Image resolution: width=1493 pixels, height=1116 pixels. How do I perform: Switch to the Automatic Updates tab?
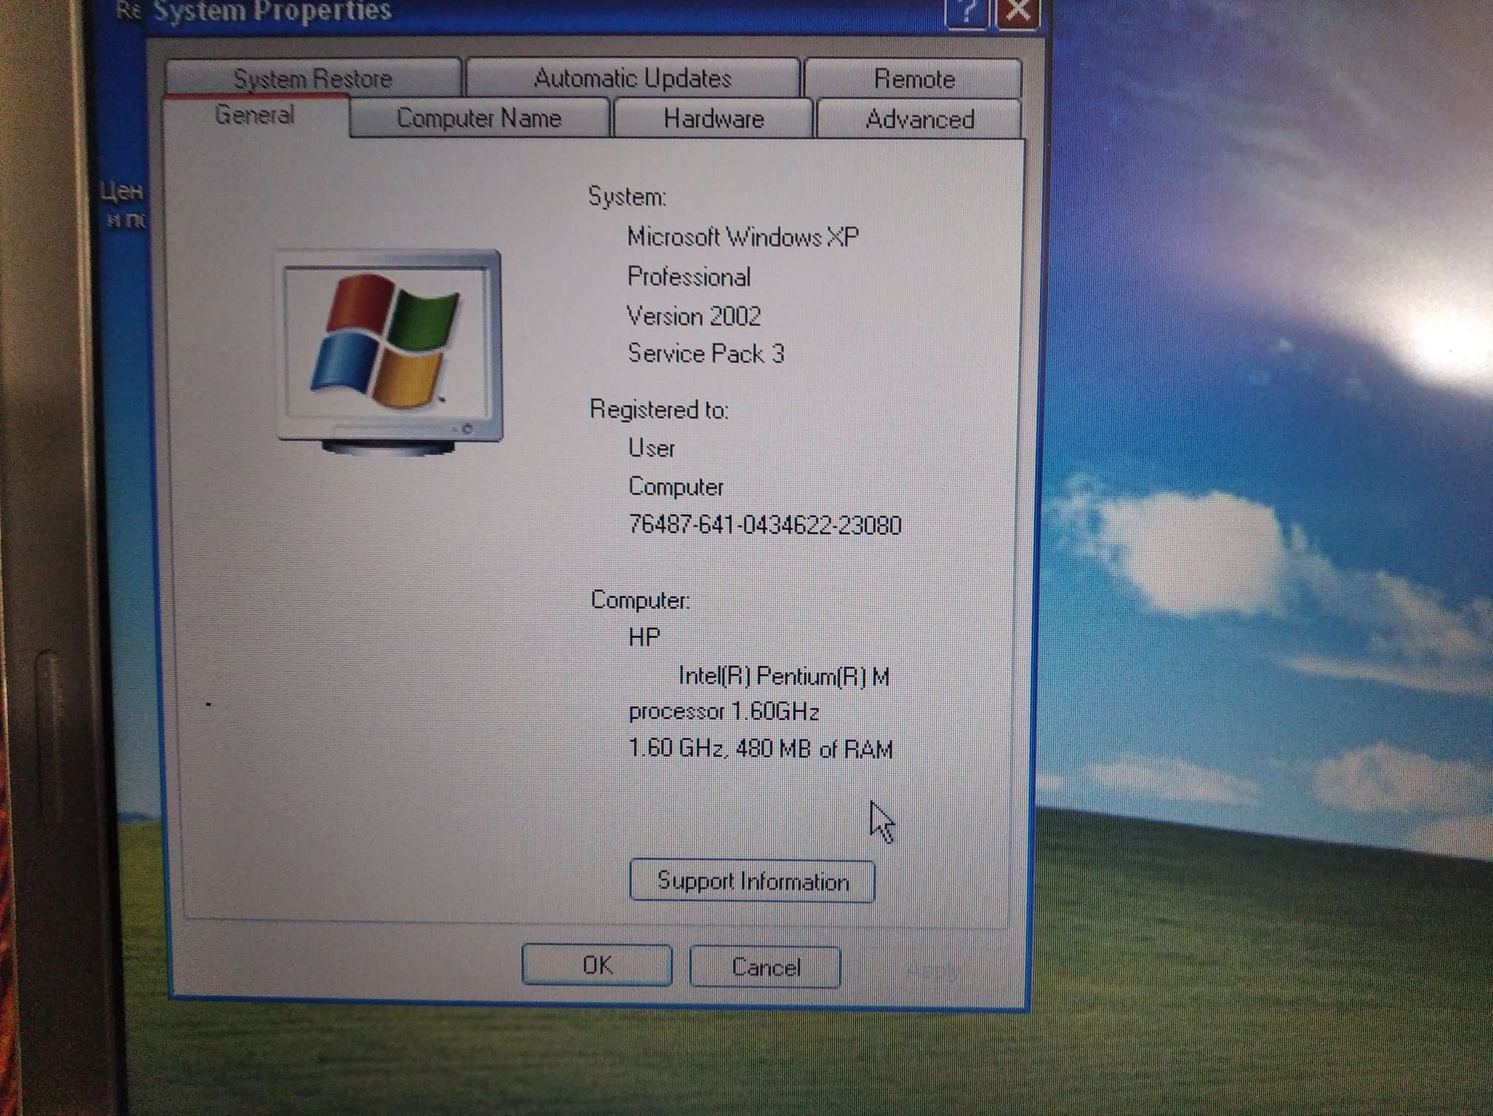click(632, 78)
